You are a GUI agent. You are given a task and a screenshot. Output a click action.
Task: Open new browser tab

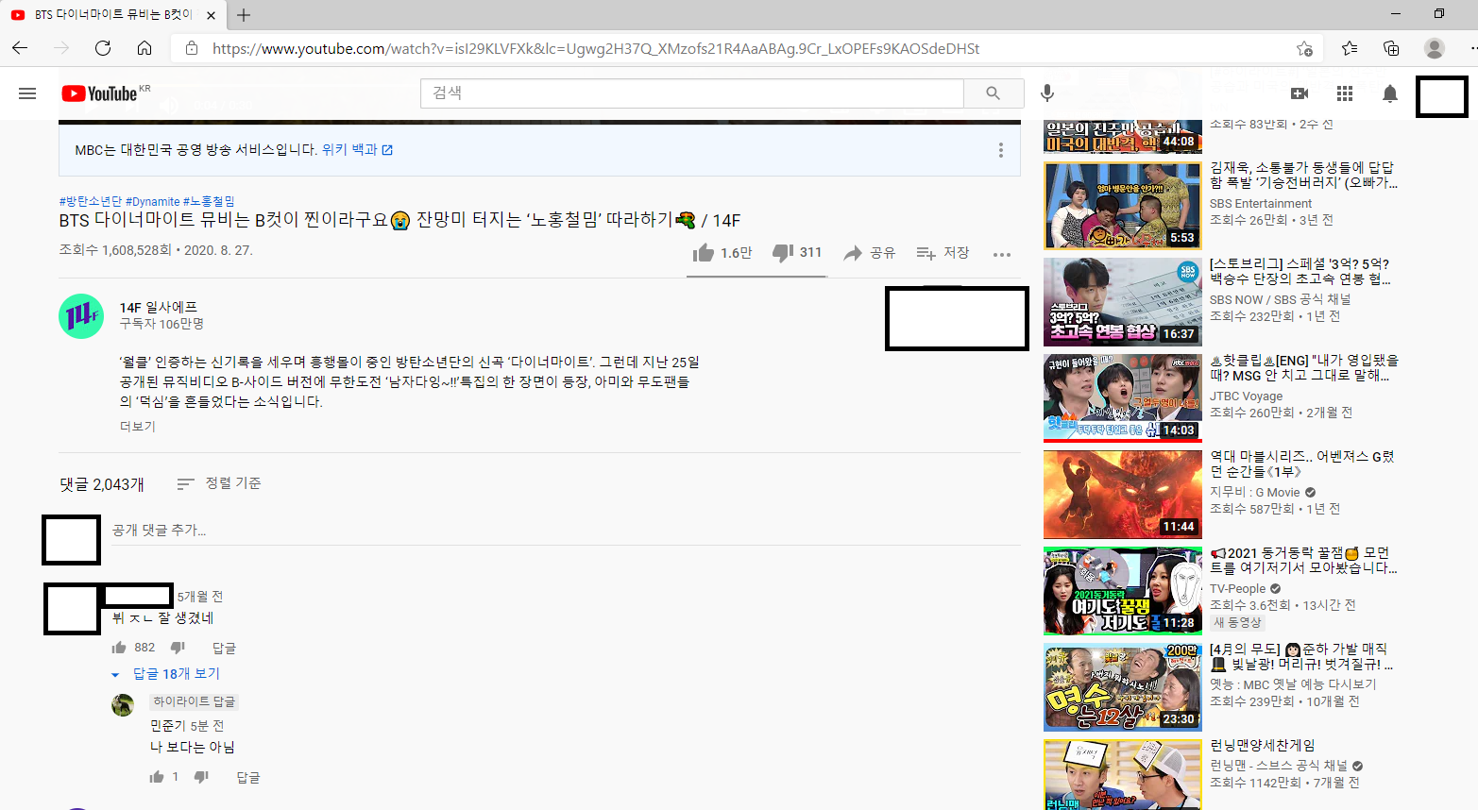[244, 15]
